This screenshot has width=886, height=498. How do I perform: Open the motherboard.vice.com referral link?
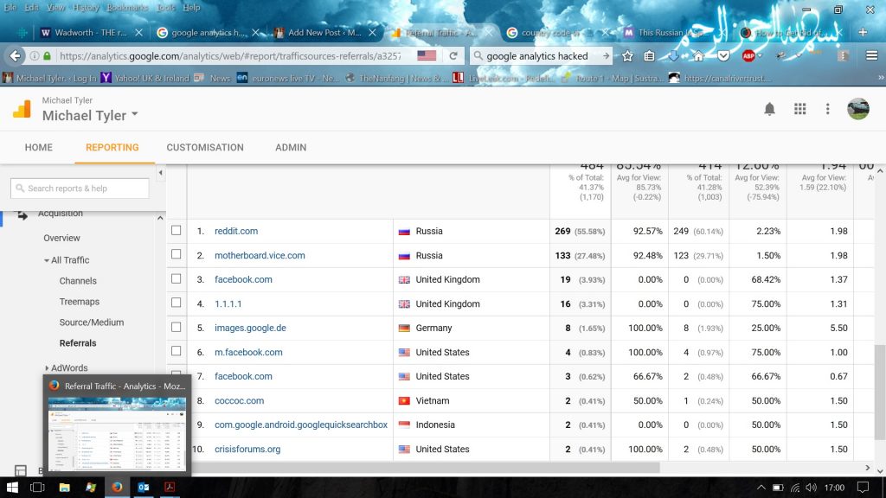tap(260, 255)
